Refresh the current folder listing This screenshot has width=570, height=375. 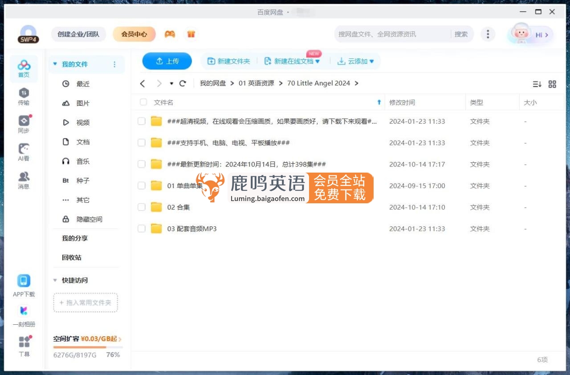pyautogui.click(x=183, y=84)
